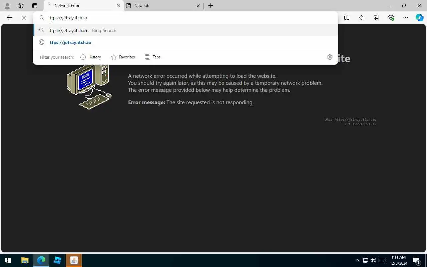This screenshot has height=267, width=427.
Task: Click the IP: 192.168.1.15 text
Action: click(360, 124)
